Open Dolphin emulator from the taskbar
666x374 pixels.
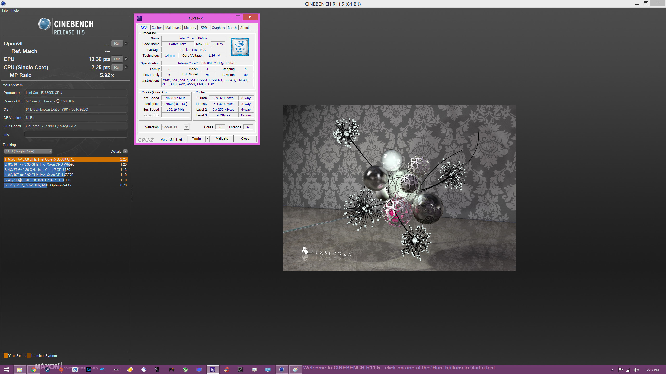[103, 370]
